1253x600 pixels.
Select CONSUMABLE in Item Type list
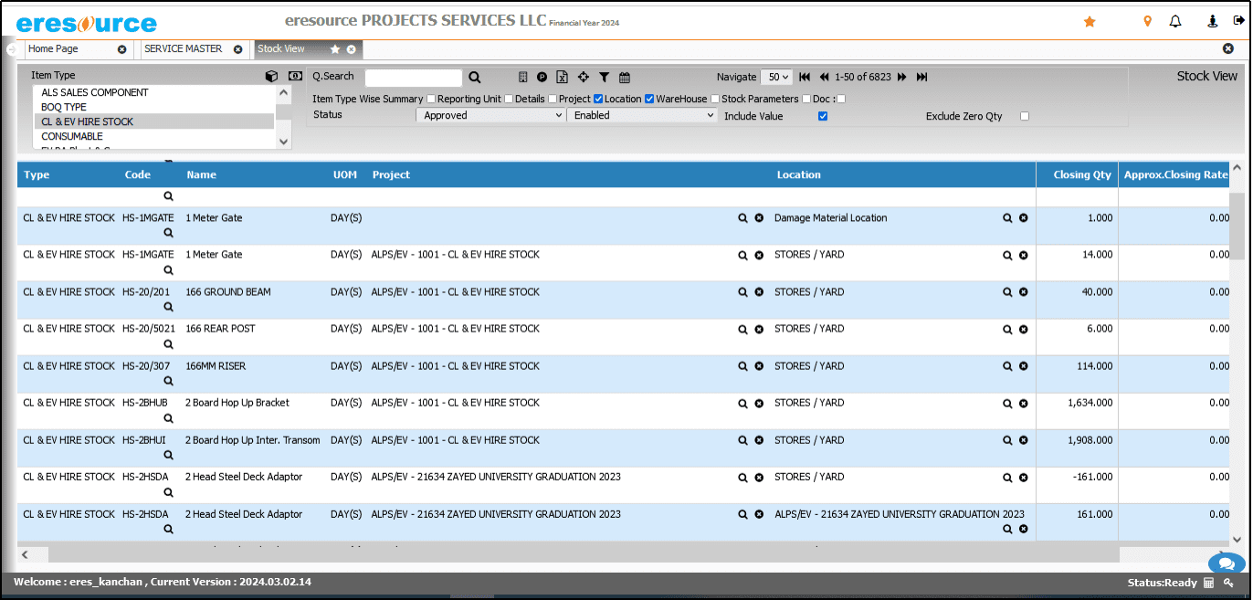pos(72,136)
